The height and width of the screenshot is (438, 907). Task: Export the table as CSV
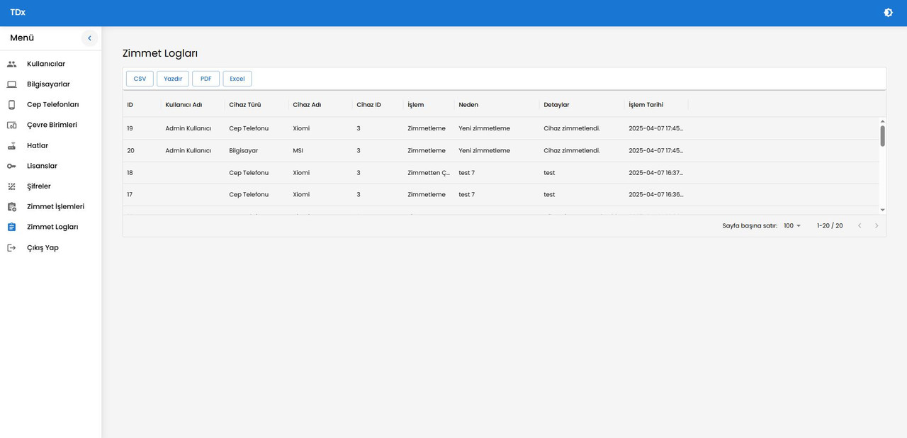pos(140,79)
